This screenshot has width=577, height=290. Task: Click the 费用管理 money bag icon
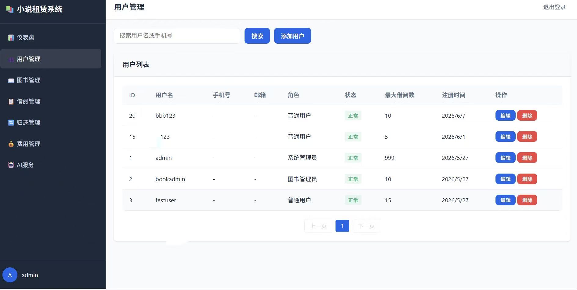(11, 144)
